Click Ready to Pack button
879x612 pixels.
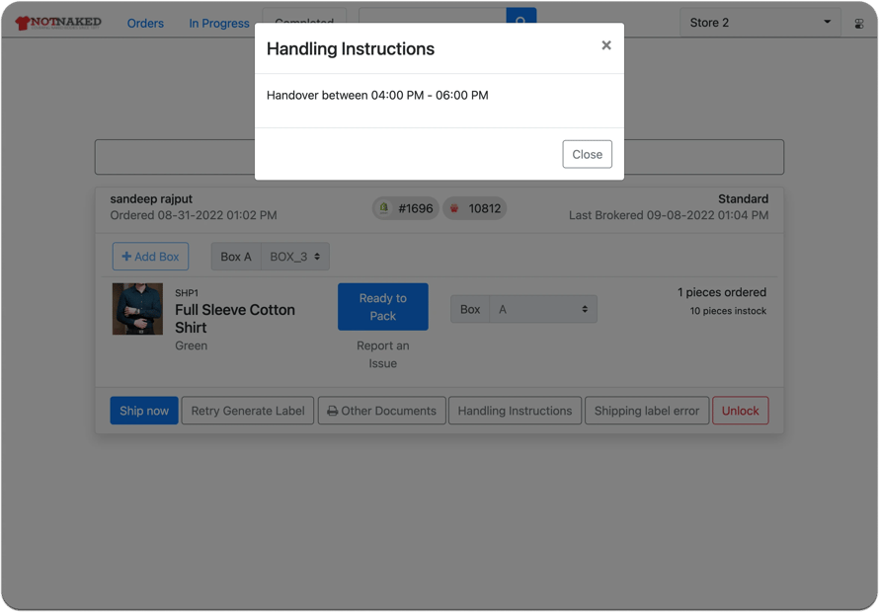[x=383, y=307]
